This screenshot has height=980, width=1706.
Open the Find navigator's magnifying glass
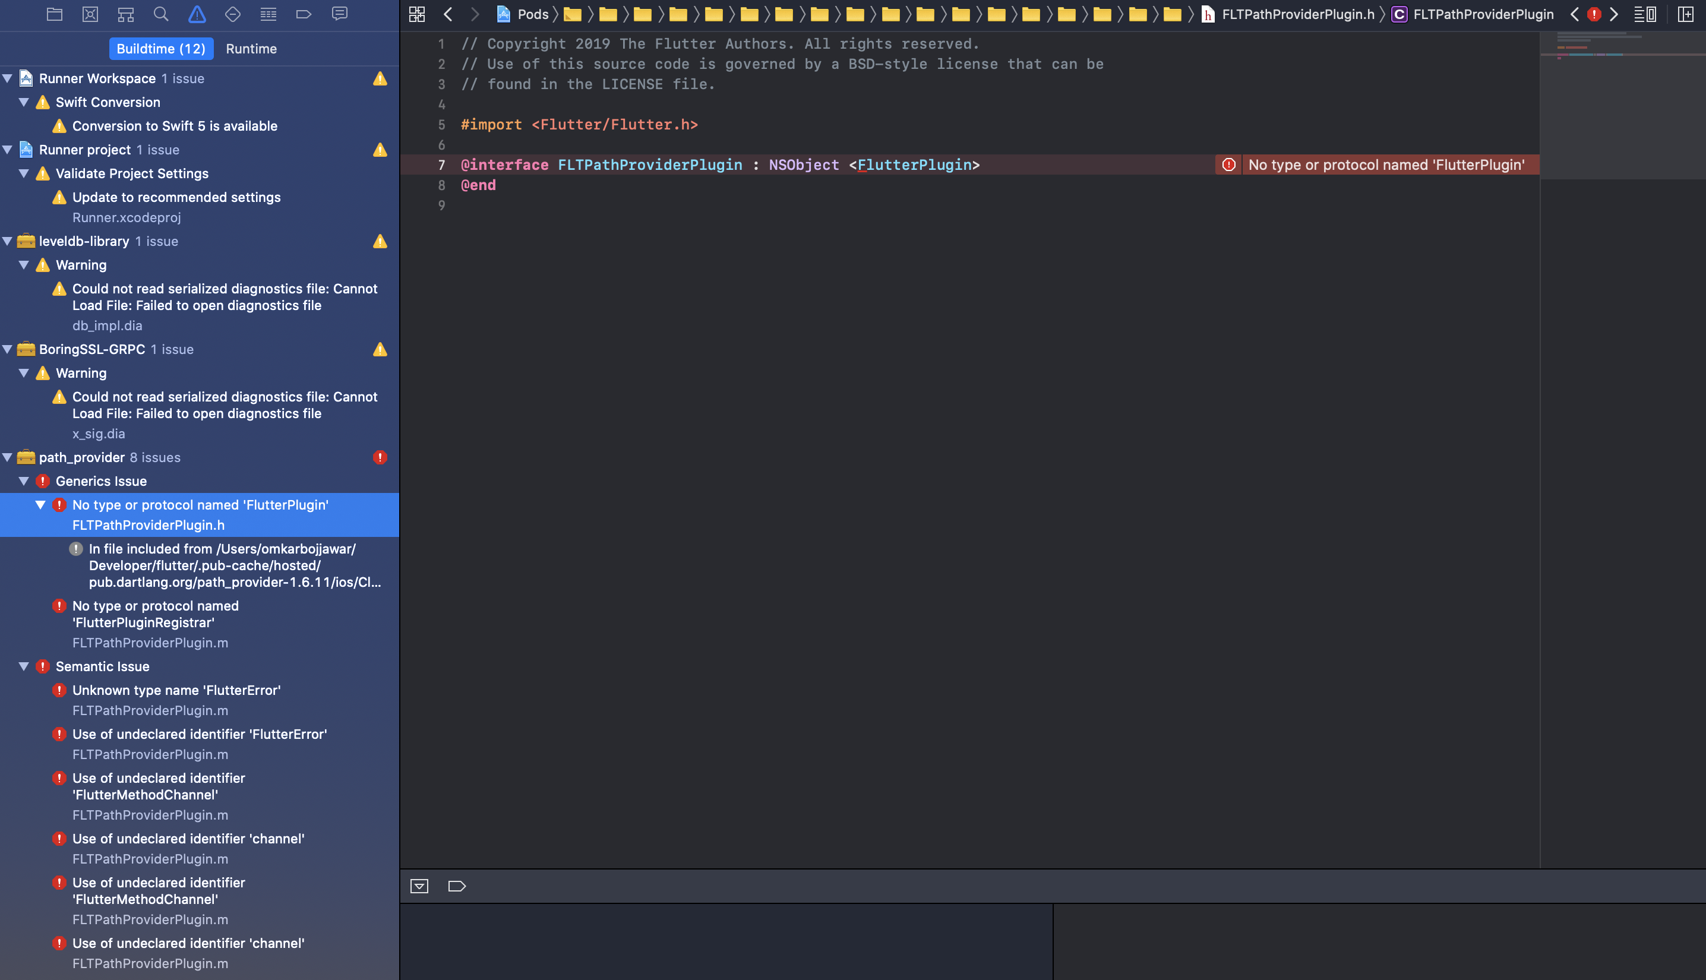[161, 14]
